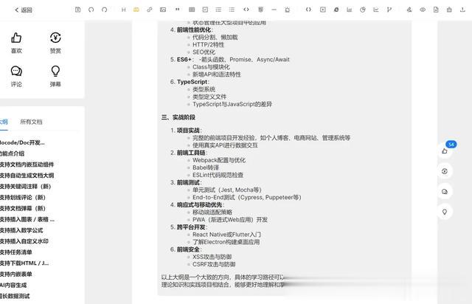The height and width of the screenshot is (304, 472).
Task: Toggle preview with the eye icon
Action: 423,10
